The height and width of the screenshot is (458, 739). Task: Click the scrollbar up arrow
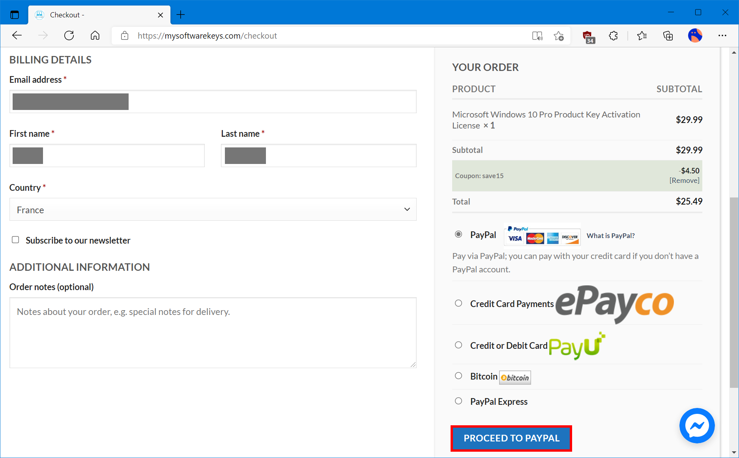point(734,52)
